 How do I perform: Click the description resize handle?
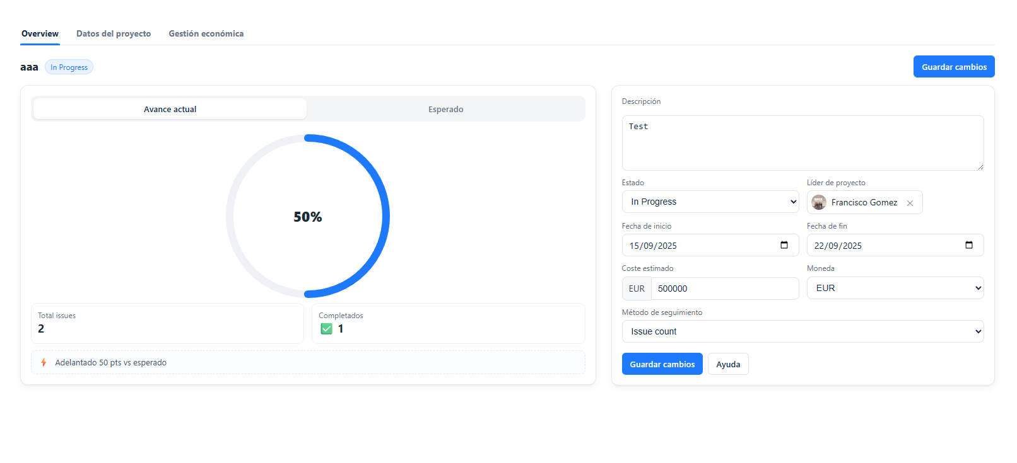point(980,167)
